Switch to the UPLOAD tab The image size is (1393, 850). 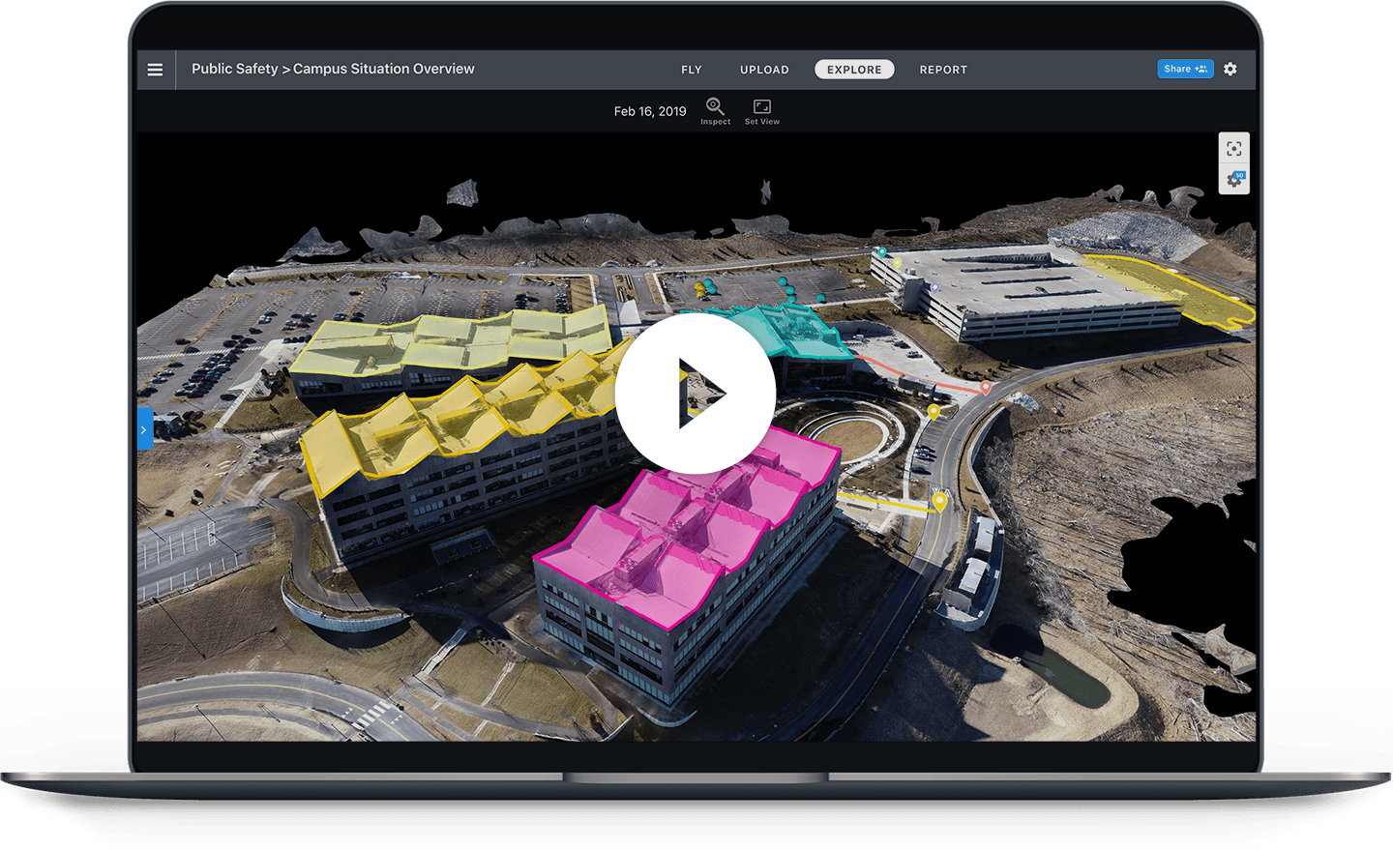click(x=764, y=69)
